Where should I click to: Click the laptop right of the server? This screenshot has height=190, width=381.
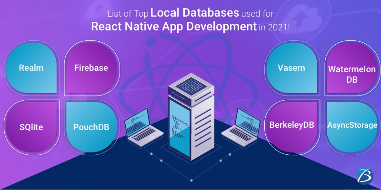point(241,128)
